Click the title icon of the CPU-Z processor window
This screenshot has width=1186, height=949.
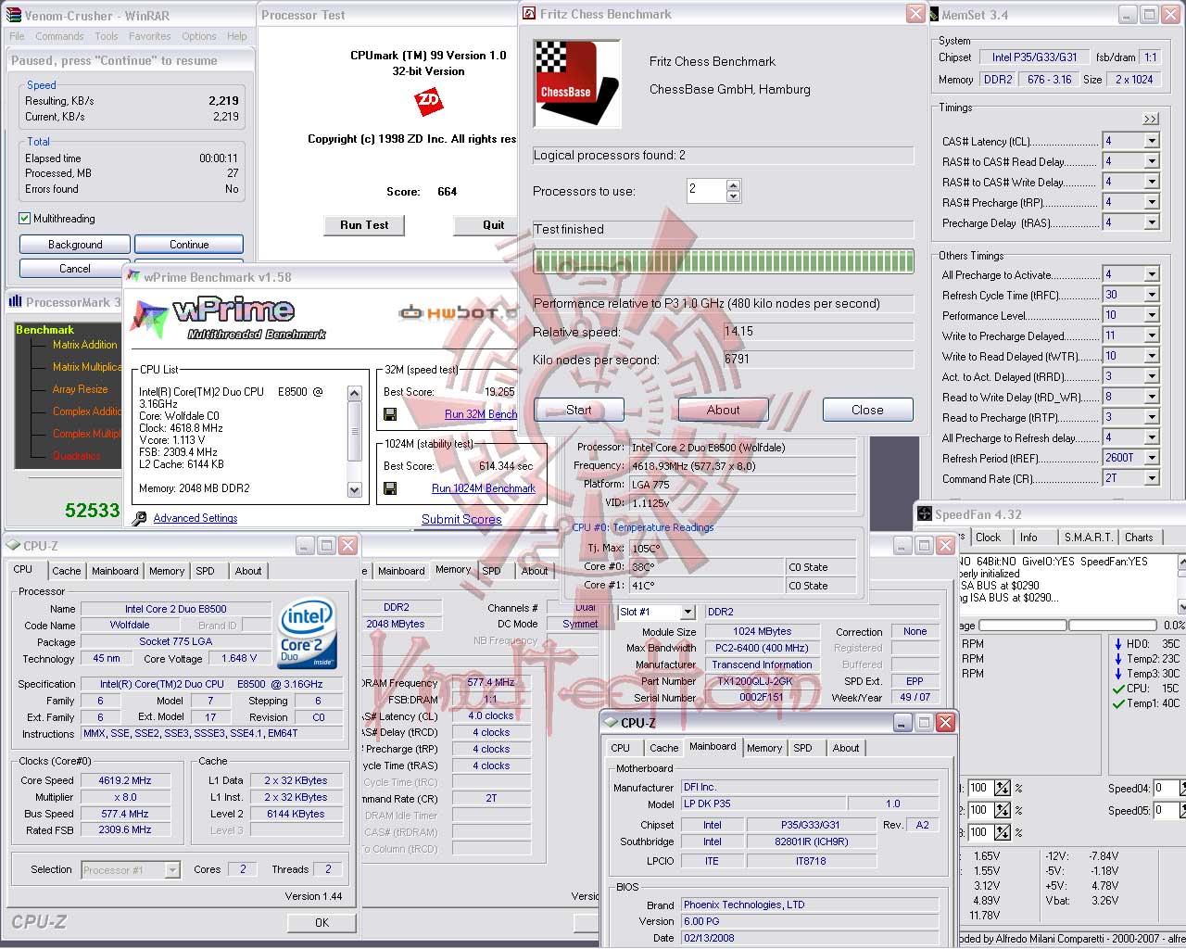(13, 545)
